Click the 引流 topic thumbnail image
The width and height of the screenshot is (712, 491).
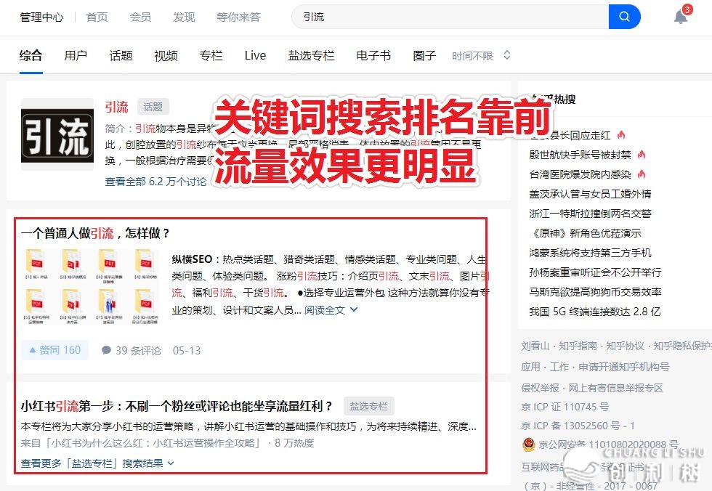tap(57, 135)
